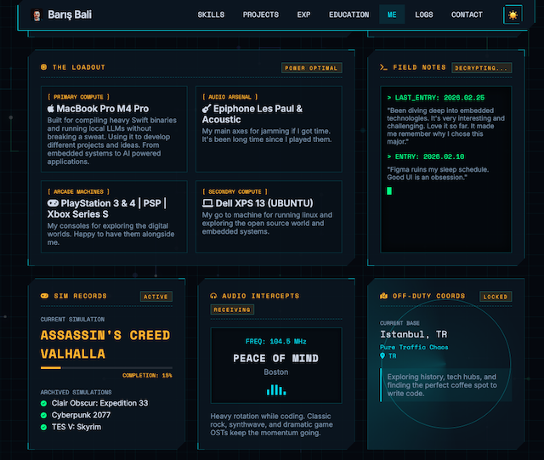Viewport: 544px width, 460px height.
Task: Click the FREQ: 104.5 MHz label
Action: (275, 341)
